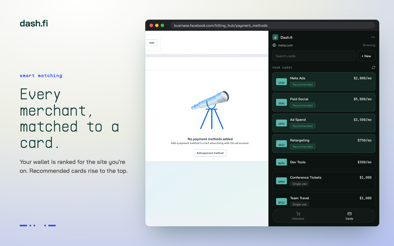
Task: Click the 0712 card chip icon
Action: (281, 202)
